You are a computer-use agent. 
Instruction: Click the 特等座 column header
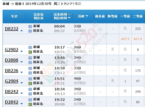pyautogui.click(x=113, y=16)
